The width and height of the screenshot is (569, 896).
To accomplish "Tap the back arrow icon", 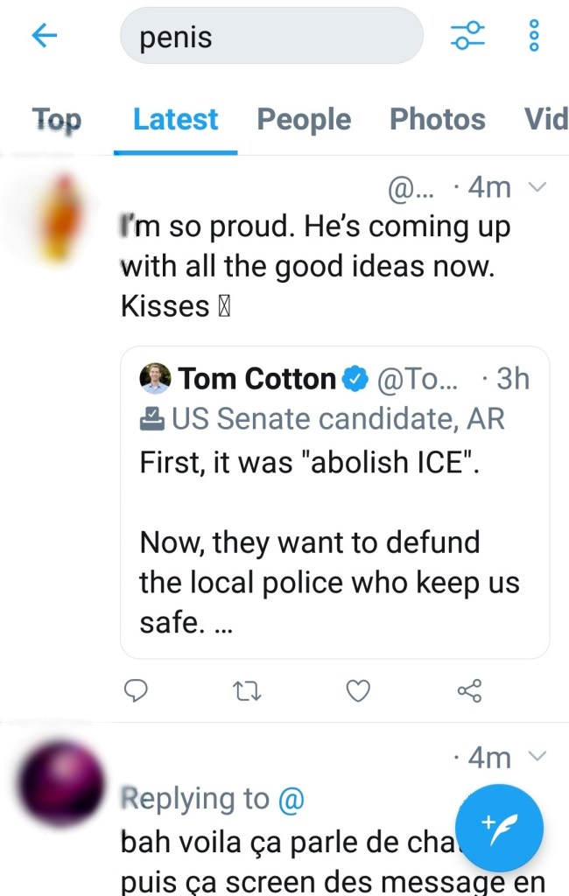I will (x=44, y=36).
